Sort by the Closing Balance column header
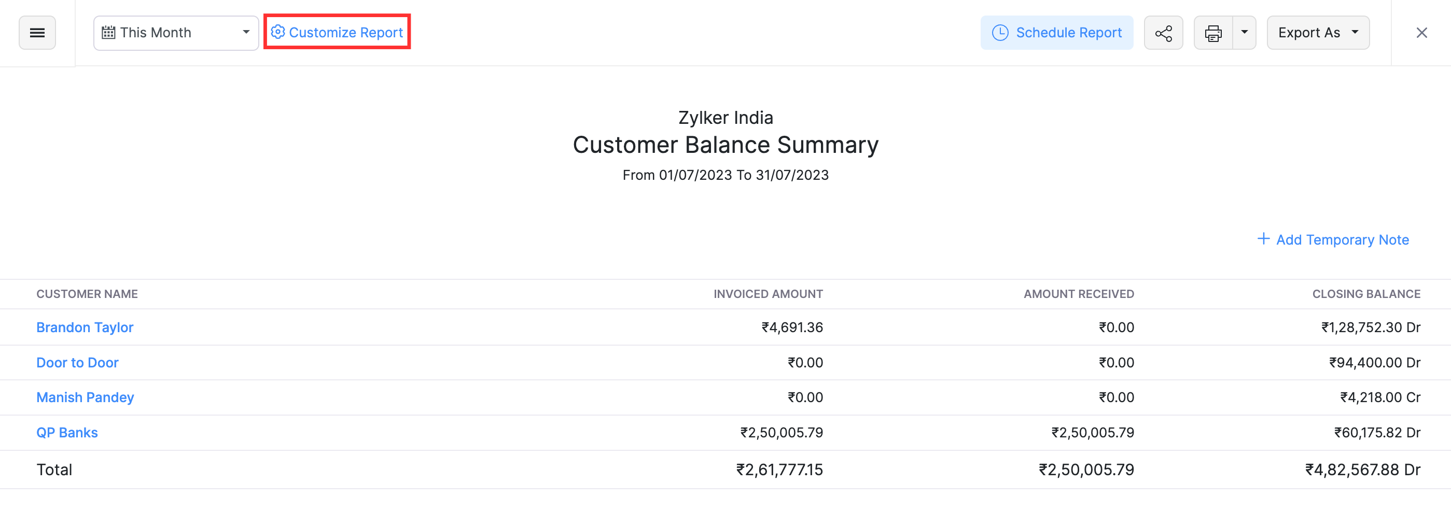 click(x=1366, y=294)
